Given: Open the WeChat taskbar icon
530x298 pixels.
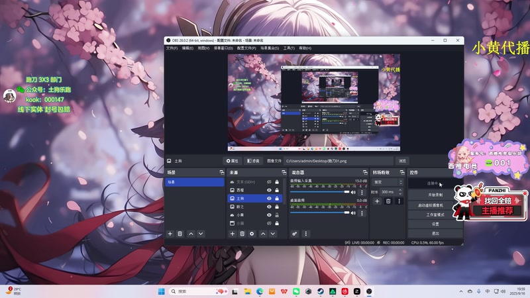Looking at the screenshot, I should click(x=296, y=291).
